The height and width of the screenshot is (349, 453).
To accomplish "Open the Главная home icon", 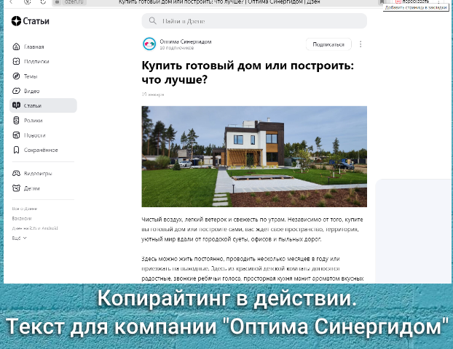I will pos(16,47).
